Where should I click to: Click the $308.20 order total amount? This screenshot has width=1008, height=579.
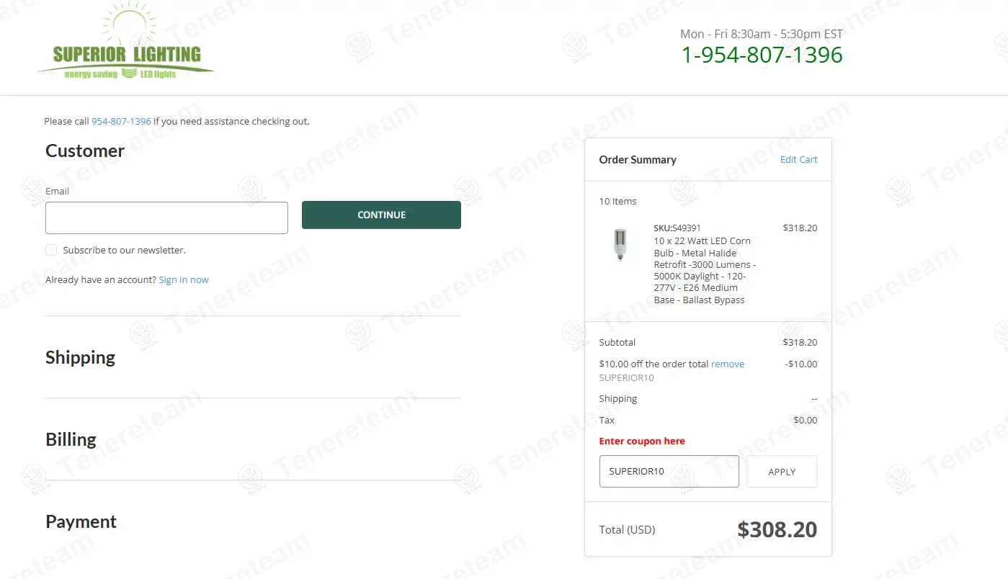pyautogui.click(x=777, y=530)
